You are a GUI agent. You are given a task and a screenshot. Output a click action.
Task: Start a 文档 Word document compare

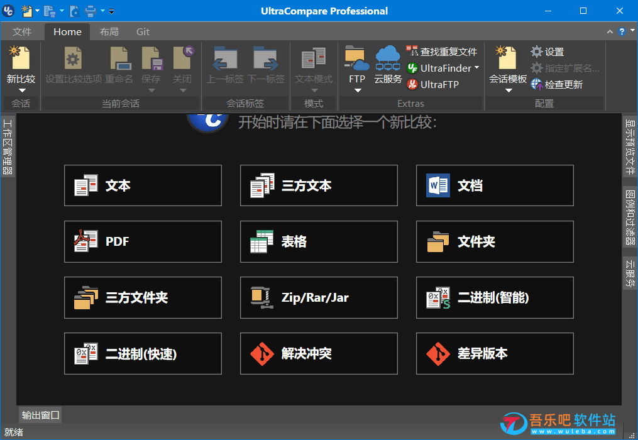point(495,185)
